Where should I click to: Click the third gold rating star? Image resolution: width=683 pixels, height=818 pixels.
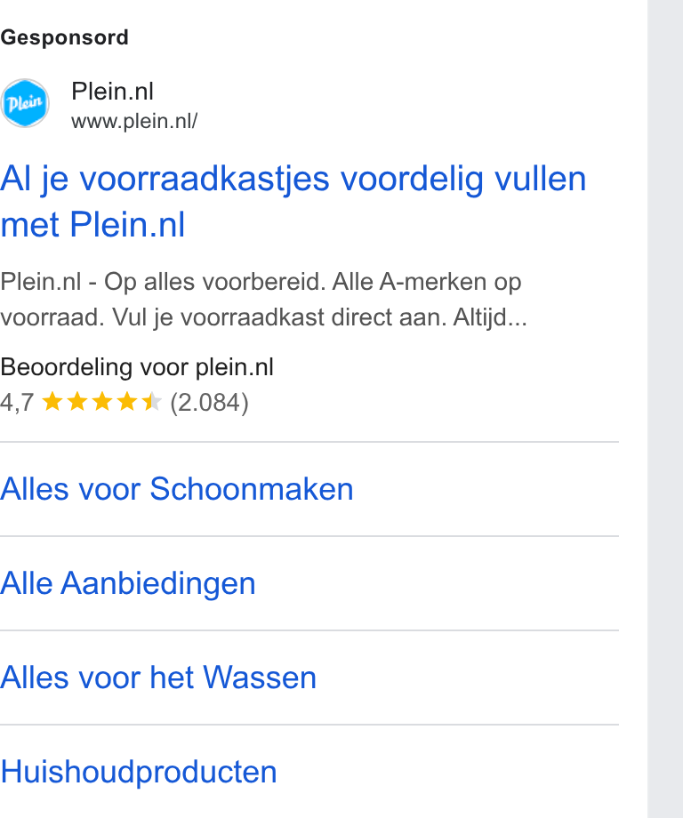[102, 402]
